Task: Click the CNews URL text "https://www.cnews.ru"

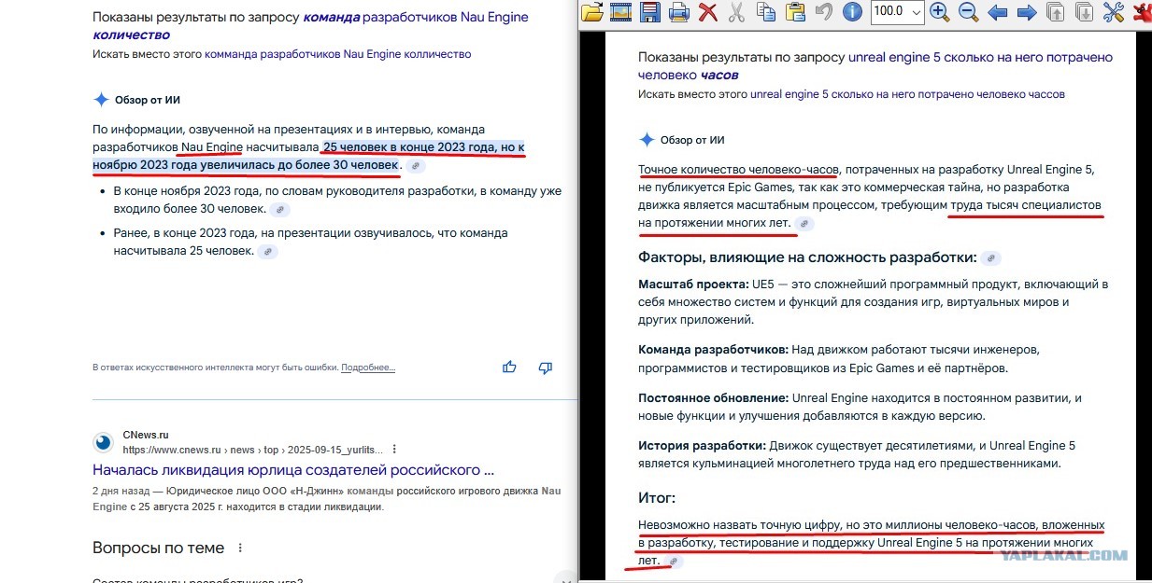Action: coord(171,449)
